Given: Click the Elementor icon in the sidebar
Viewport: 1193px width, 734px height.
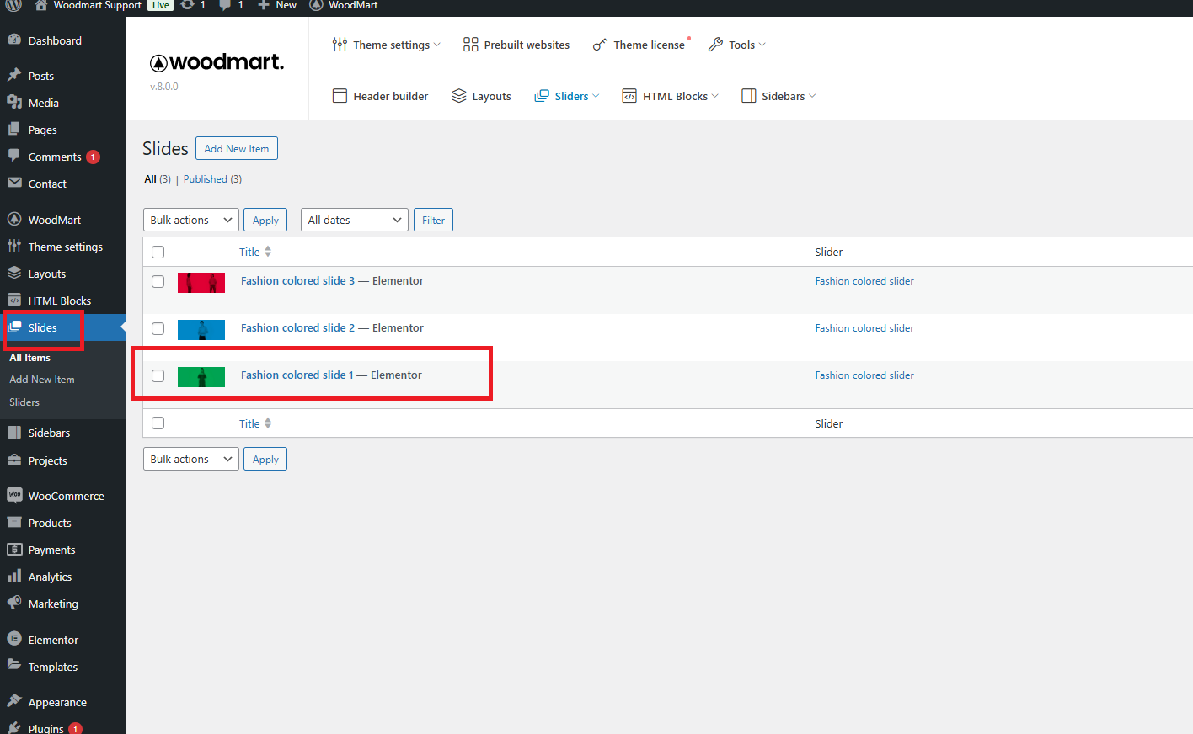Looking at the screenshot, I should (14, 639).
